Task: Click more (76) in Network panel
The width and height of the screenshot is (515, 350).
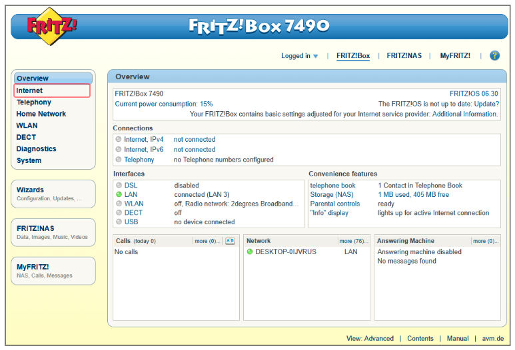Action: pos(354,241)
